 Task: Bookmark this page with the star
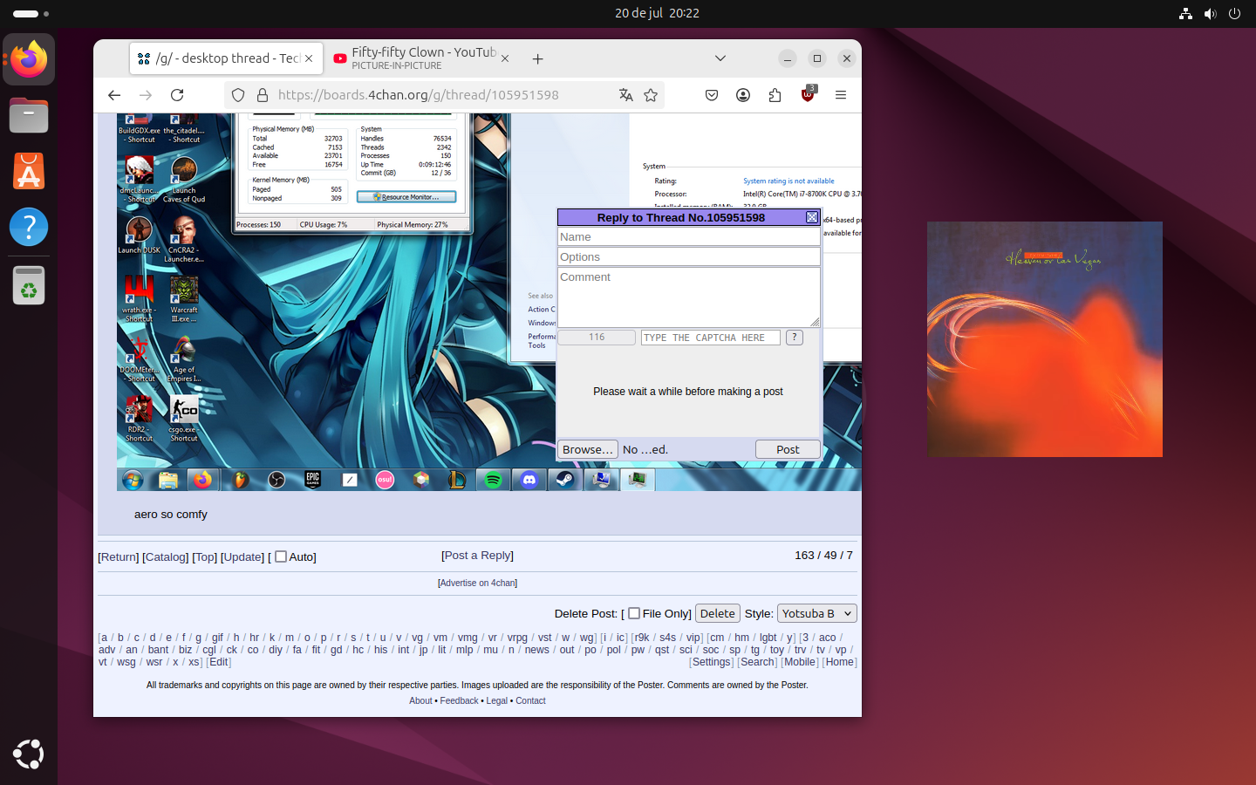point(651,95)
